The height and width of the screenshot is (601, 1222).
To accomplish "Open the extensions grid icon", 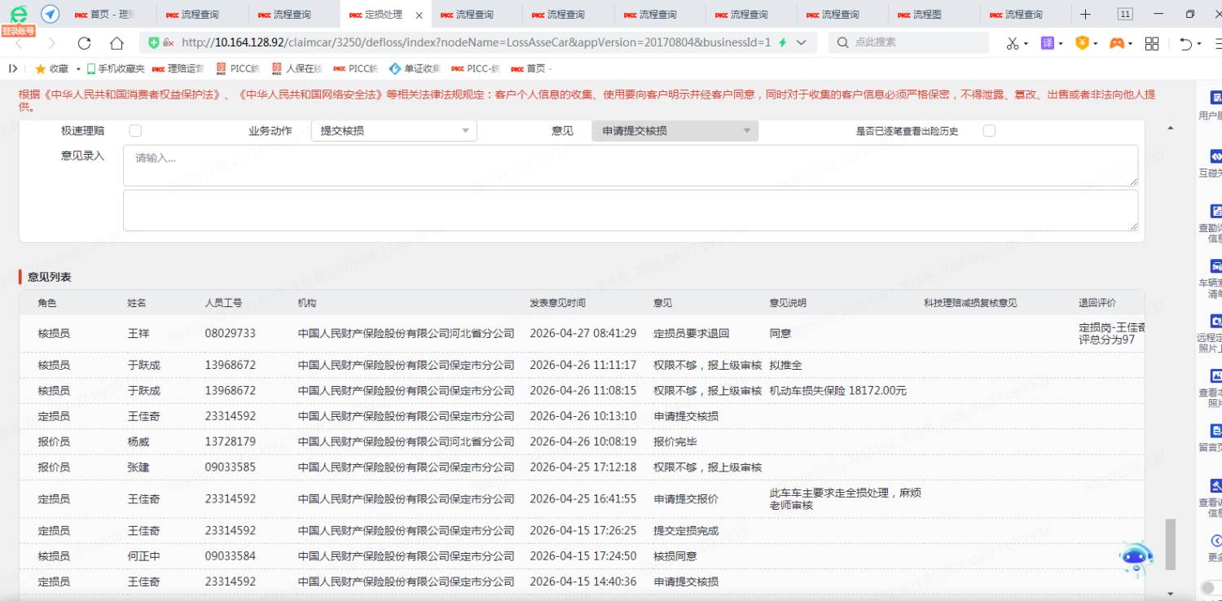I will [x=1152, y=43].
